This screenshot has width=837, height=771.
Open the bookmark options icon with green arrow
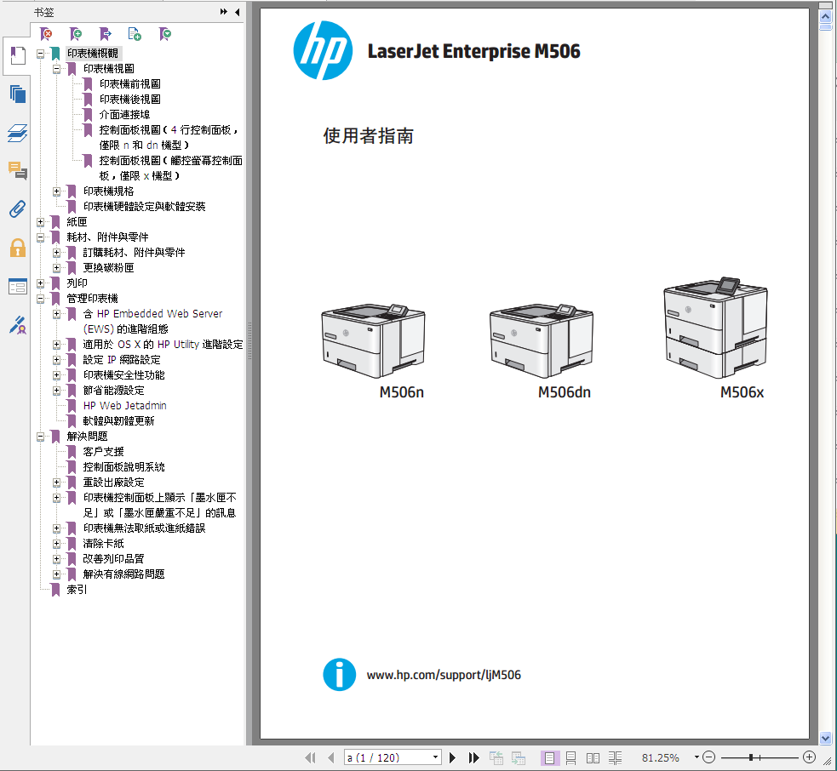pos(165,35)
